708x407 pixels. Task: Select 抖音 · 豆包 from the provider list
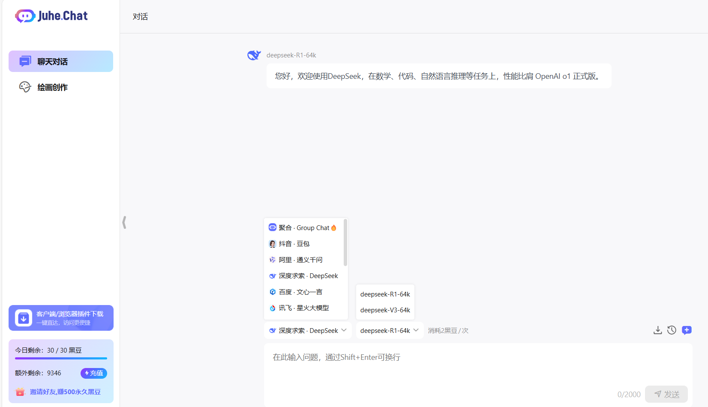303,244
